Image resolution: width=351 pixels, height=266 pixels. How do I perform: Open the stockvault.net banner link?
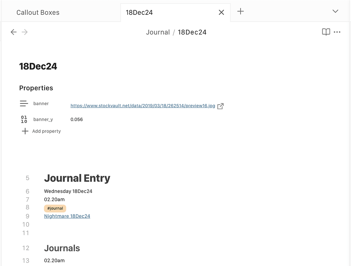point(143,106)
